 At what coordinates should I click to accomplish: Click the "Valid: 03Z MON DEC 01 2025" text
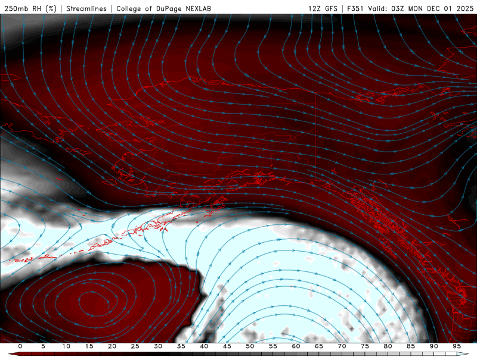coord(421,8)
